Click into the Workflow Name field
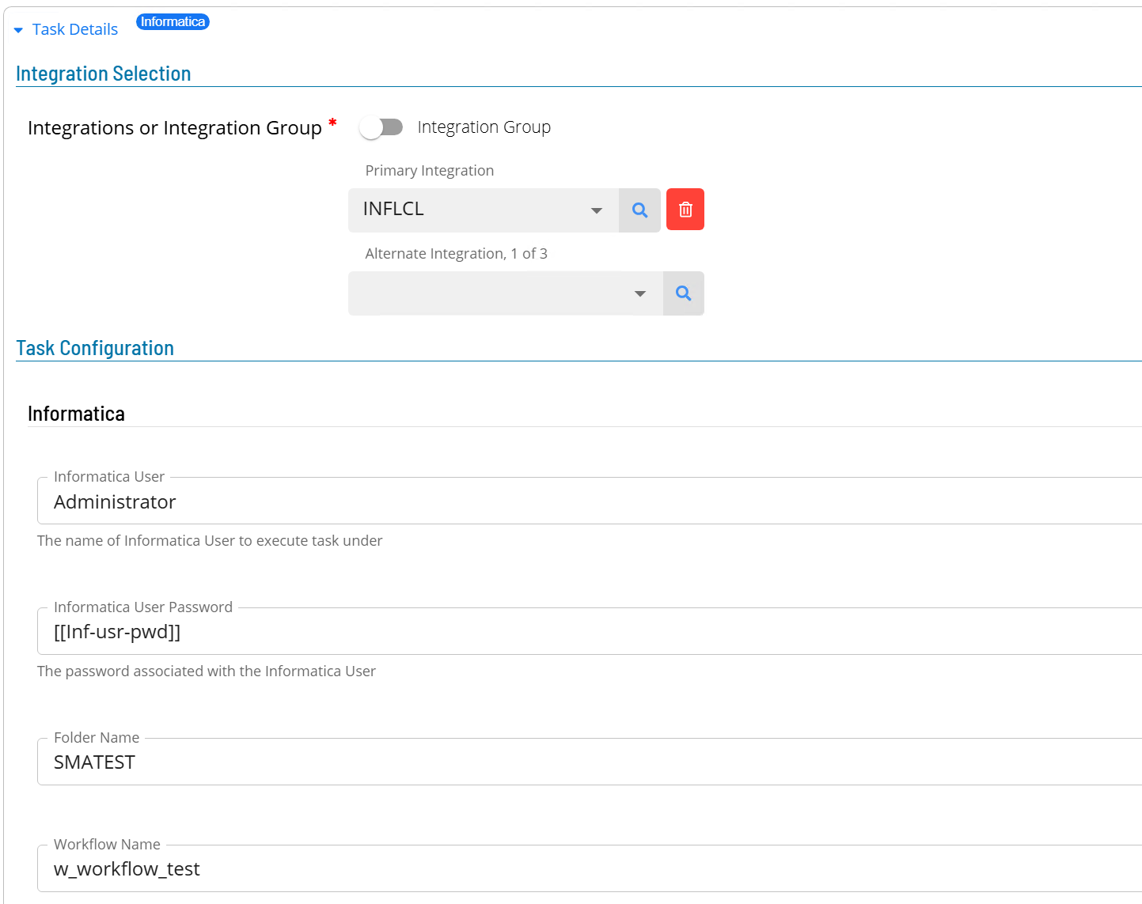Screen dimensions: 1142x904 pos(590,869)
